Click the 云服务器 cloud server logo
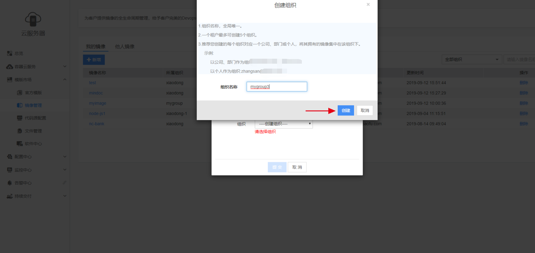Screen dimensions: 535x253 [33, 19]
